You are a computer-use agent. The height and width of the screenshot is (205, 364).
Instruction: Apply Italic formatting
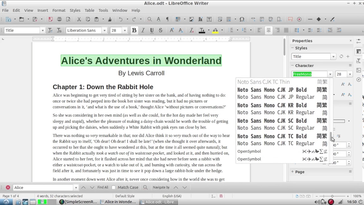click(143, 30)
